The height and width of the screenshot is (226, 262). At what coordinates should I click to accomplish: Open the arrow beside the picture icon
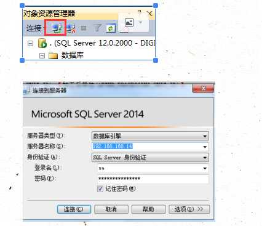pos(140,22)
